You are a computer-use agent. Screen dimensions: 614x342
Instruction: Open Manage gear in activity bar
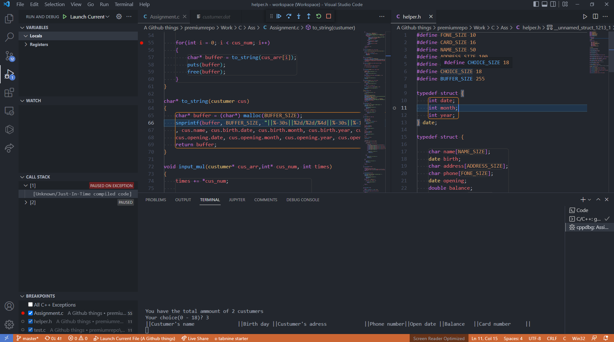point(9,324)
